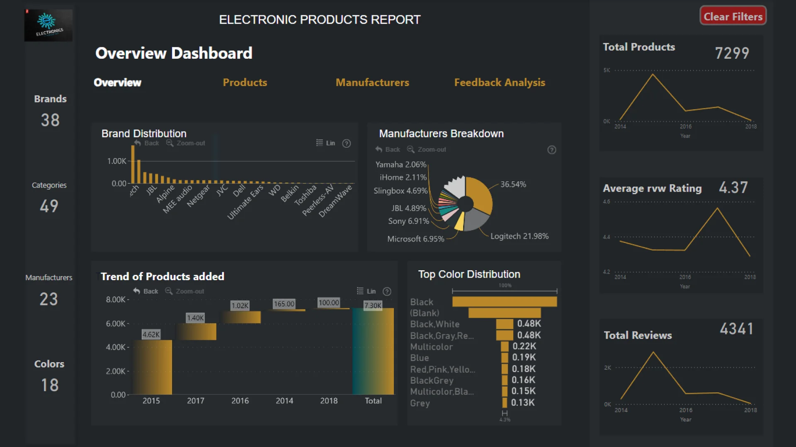The width and height of the screenshot is (796, 447).
Task: Click Zoom-out magnifier in Trend of Products chart
Action: point(169,291)
